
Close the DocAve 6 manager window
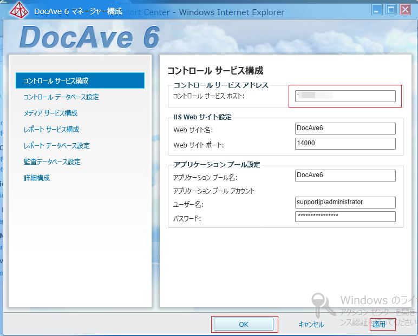[406, 10]
